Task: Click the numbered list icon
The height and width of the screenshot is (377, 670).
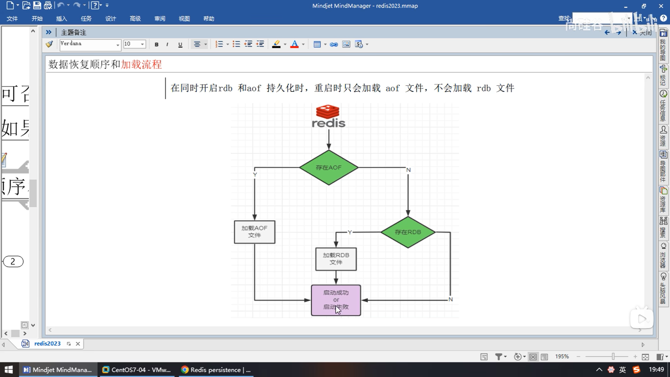Action: point(219,44)
